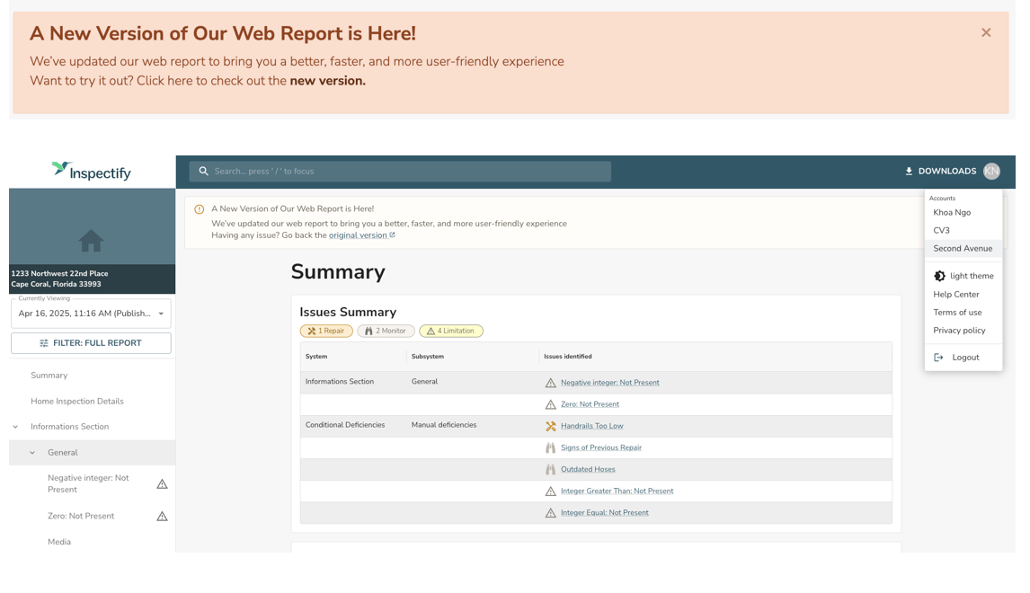1030x593 pixels.
Task: Click the repair tools icon next to Handrails Too Low
Action: [x=550, y=426]
